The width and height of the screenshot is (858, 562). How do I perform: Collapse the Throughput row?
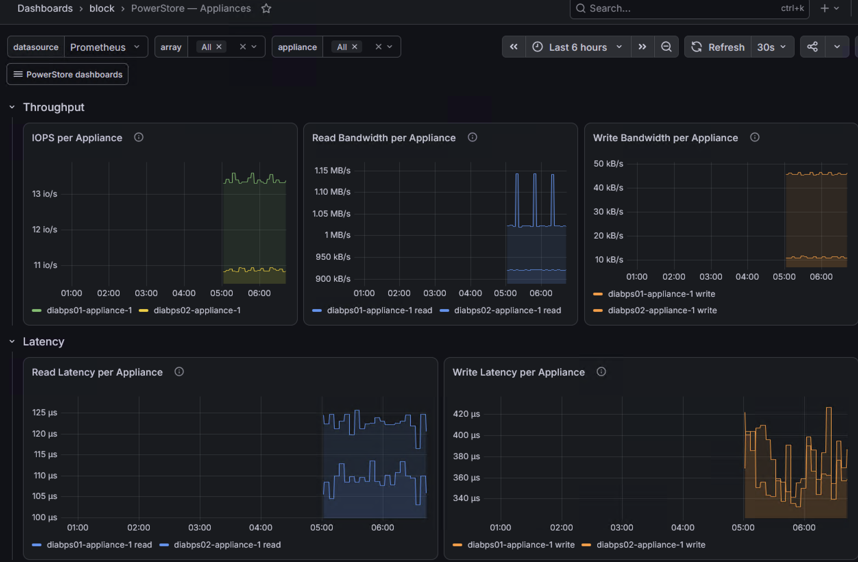pos(12,107)
